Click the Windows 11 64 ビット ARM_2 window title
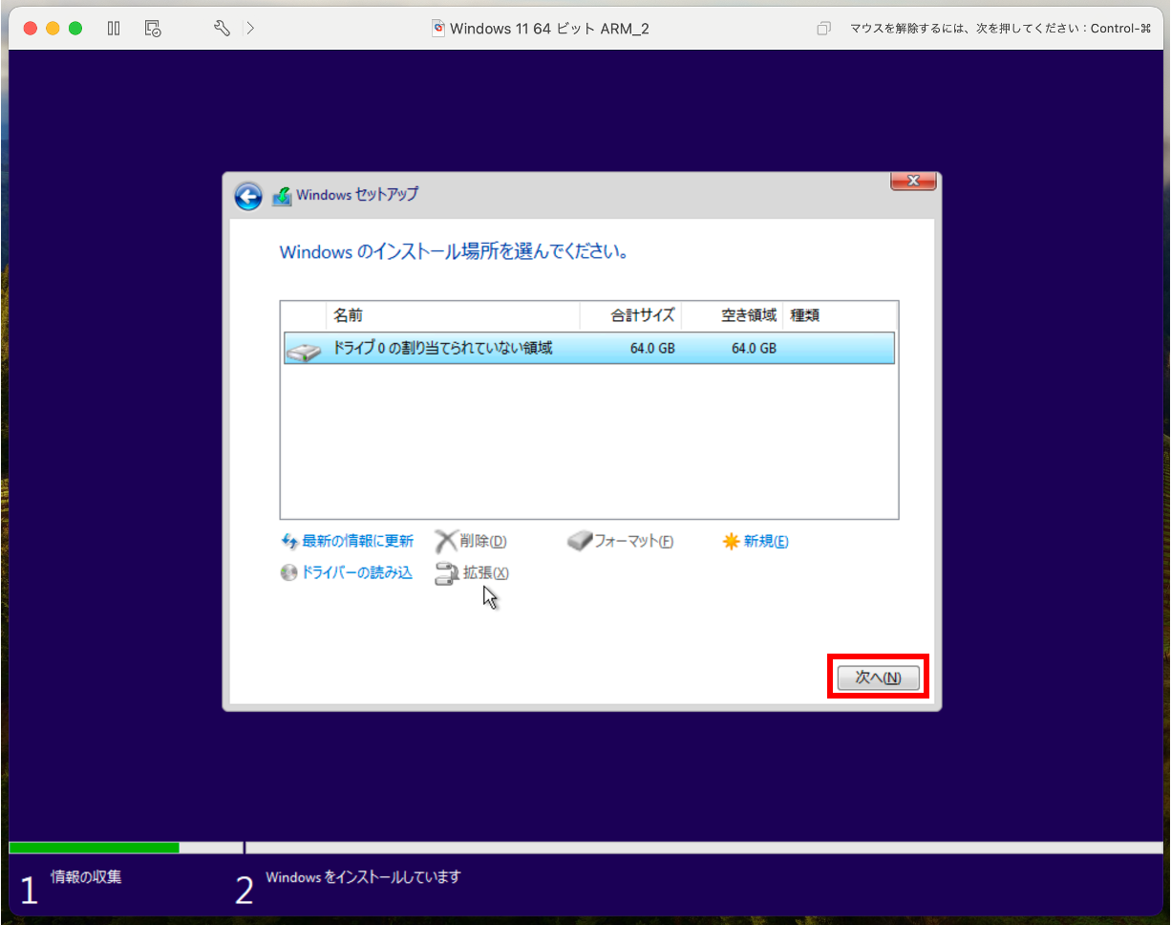 pyautogui.click(x=549, y=29)
